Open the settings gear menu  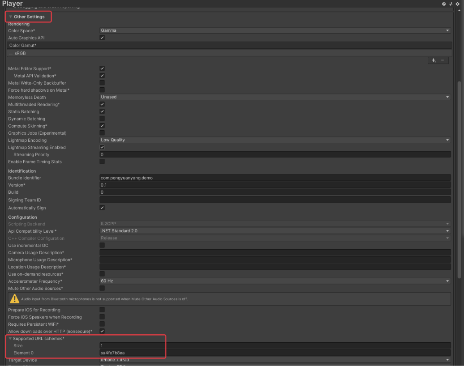457,4
